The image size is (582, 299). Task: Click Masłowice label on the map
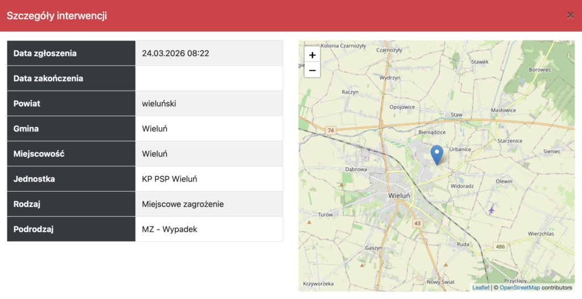click(504, 110)
